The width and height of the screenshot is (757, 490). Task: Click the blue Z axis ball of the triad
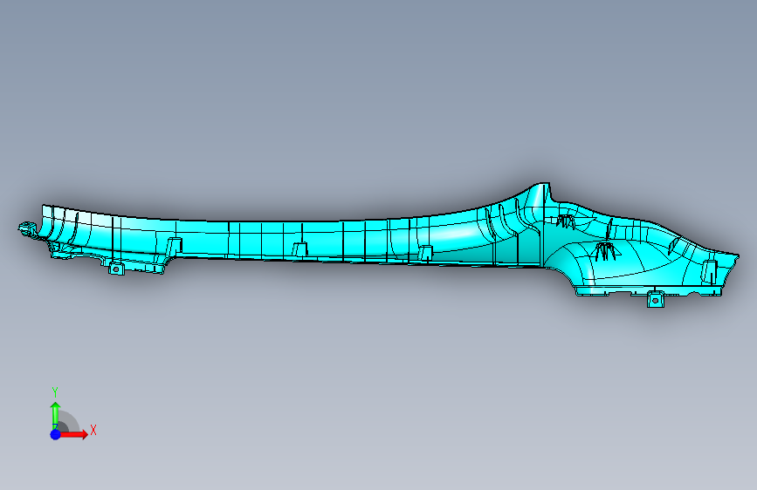coord(56,434)
